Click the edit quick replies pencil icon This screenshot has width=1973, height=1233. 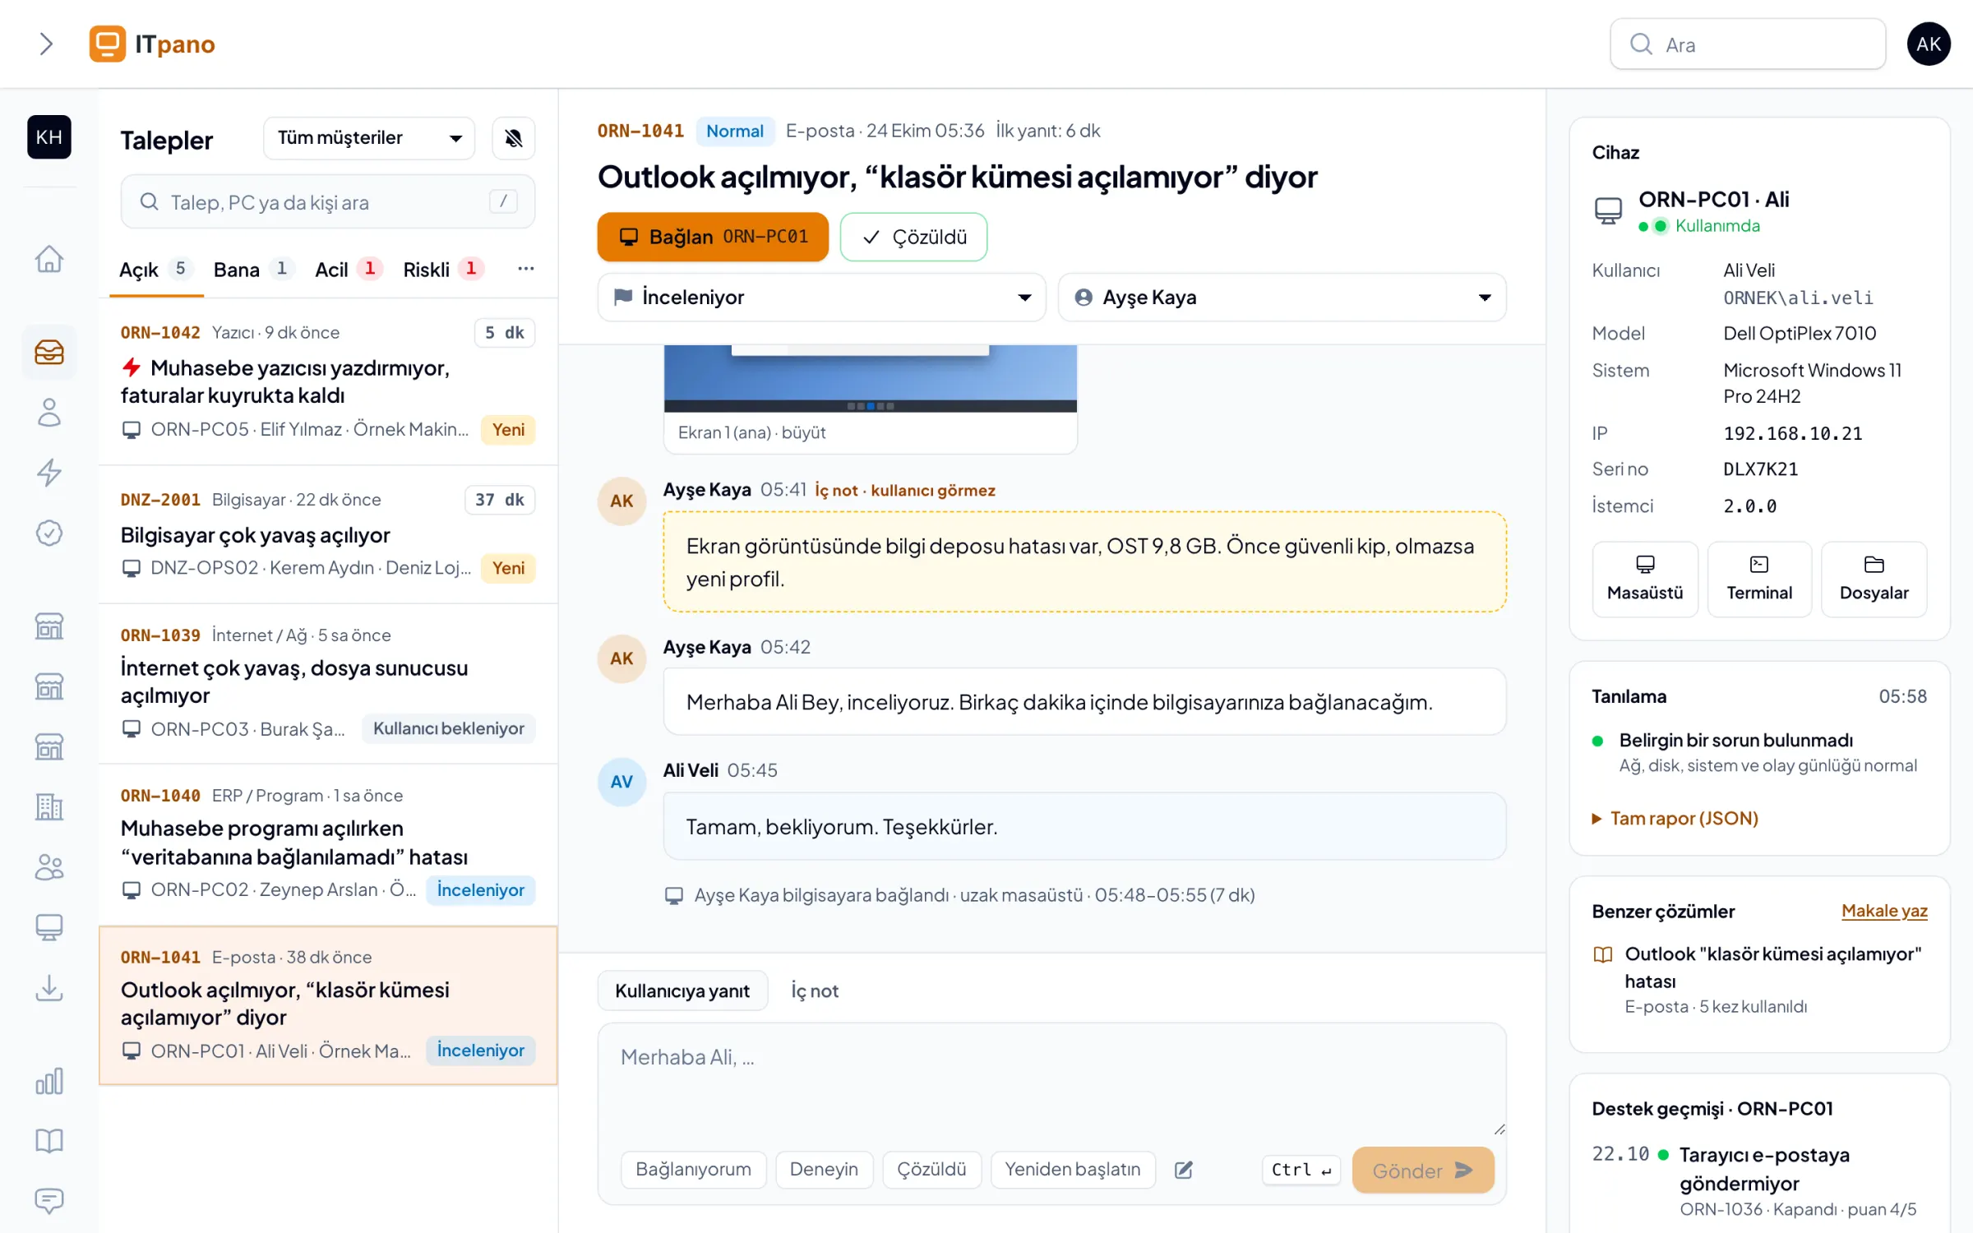(1184, 1170)
